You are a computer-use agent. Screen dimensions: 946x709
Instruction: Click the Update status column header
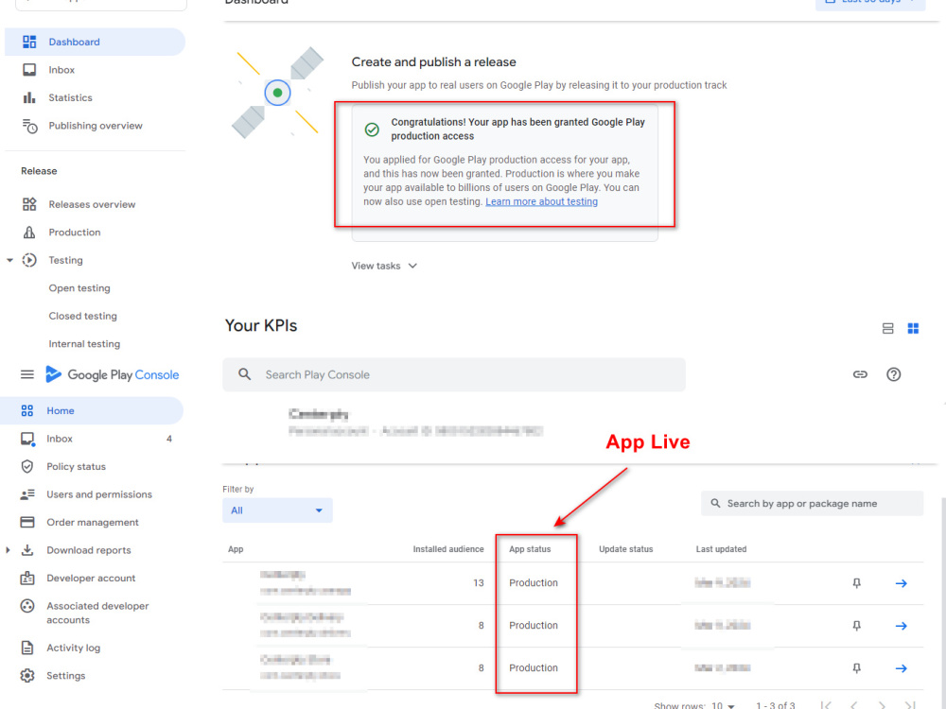(x=625, y=549)
